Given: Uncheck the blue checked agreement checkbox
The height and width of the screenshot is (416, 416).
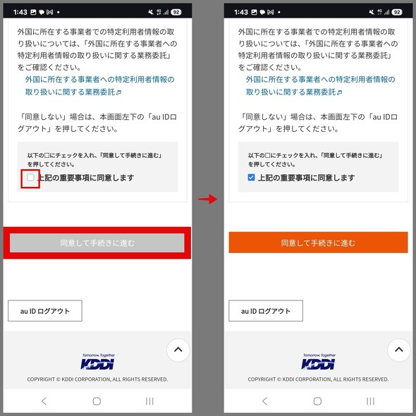Looking at the screenshot, I should [251, 178].
